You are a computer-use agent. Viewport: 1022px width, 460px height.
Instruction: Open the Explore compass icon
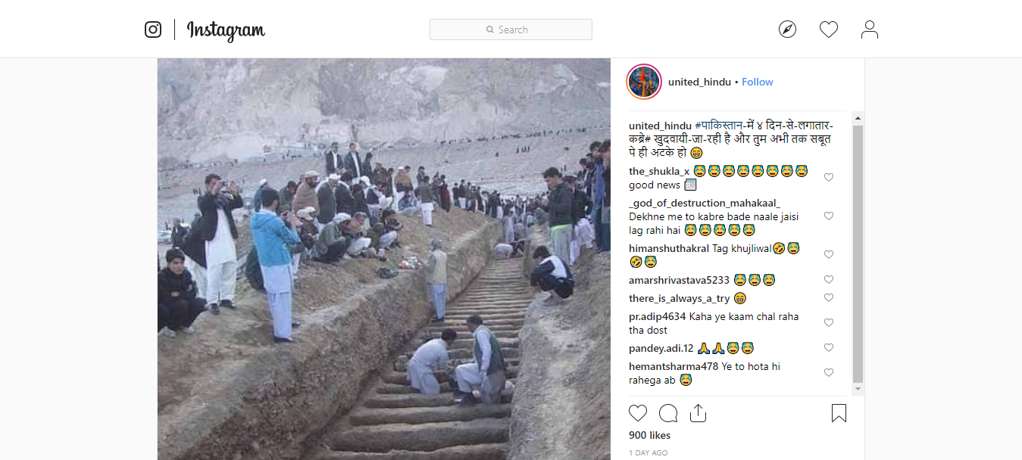[787, 30]
